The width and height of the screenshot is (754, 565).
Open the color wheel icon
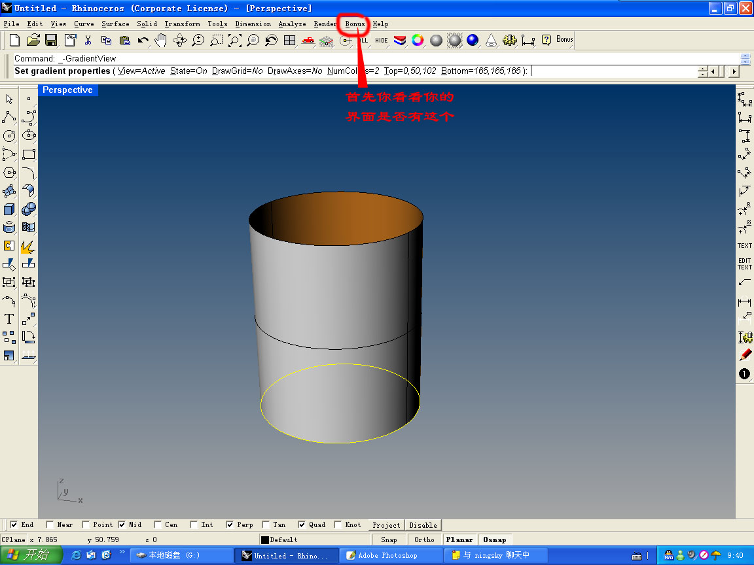click(418, 41)
